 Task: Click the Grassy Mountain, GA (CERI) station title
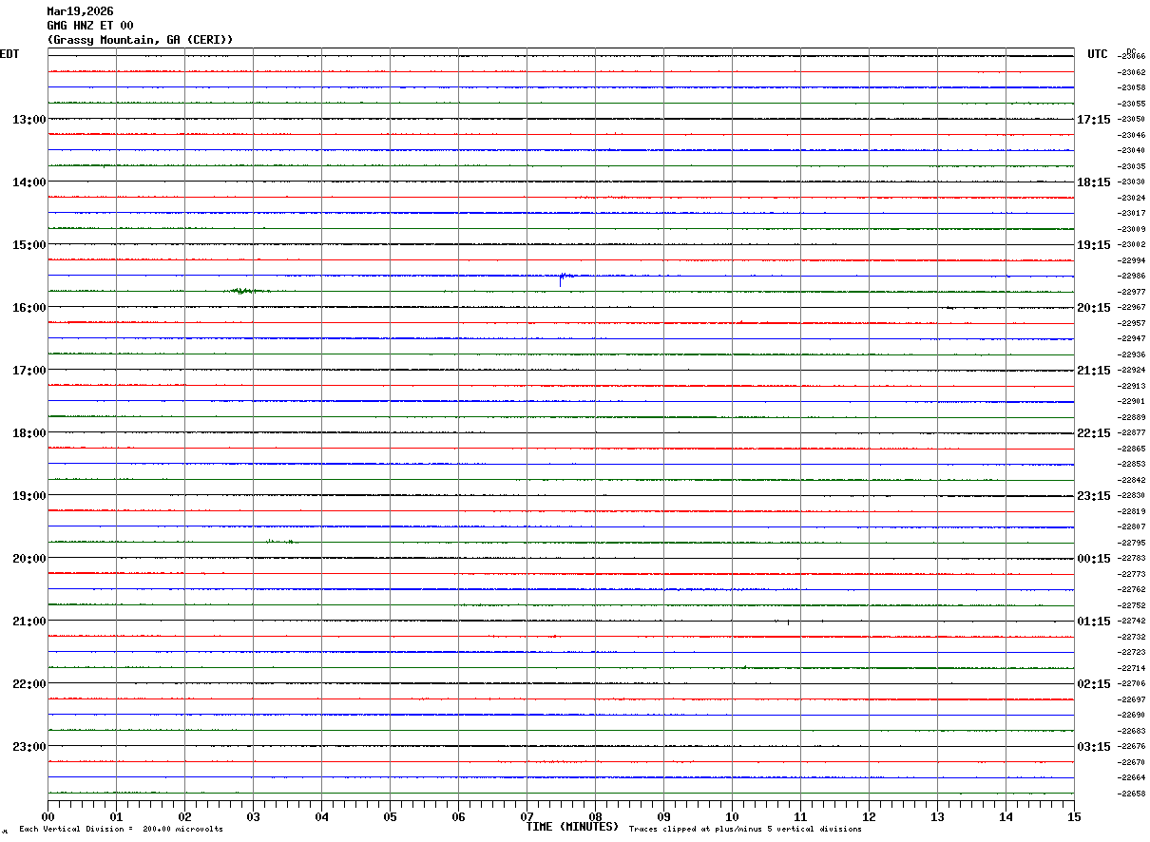coord(140,40)
